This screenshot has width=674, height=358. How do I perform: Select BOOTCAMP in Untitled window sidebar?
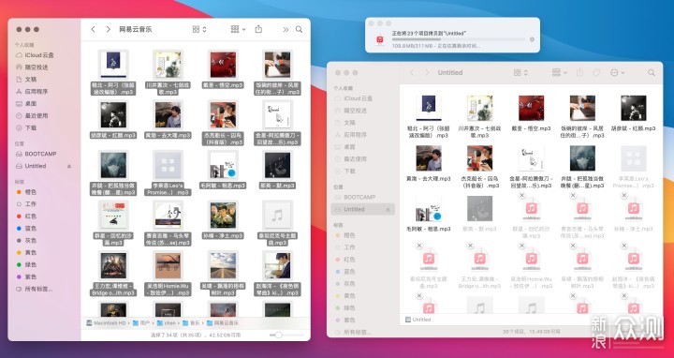pyautogui.click(x=355, y=197)
